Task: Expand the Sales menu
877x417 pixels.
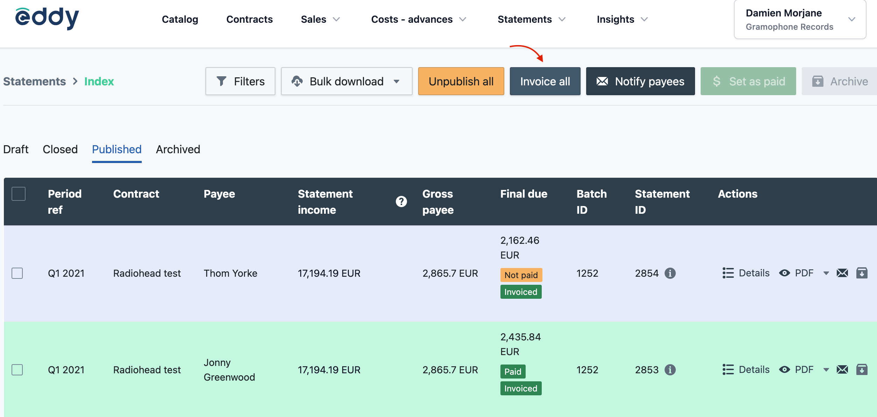Action: coord(320,19)
